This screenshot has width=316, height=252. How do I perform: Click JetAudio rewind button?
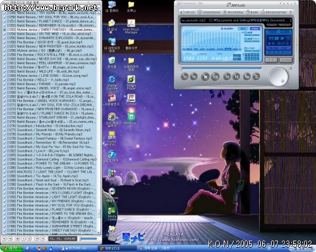coord(193,76)
